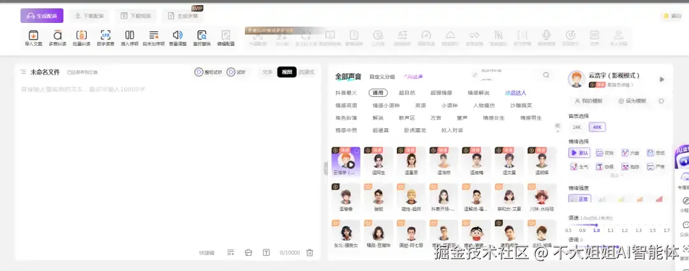The width and height of the screenshot is (689, 271).
Task: Select the 严肃 serious emotion
Action: tap(656, 167)
